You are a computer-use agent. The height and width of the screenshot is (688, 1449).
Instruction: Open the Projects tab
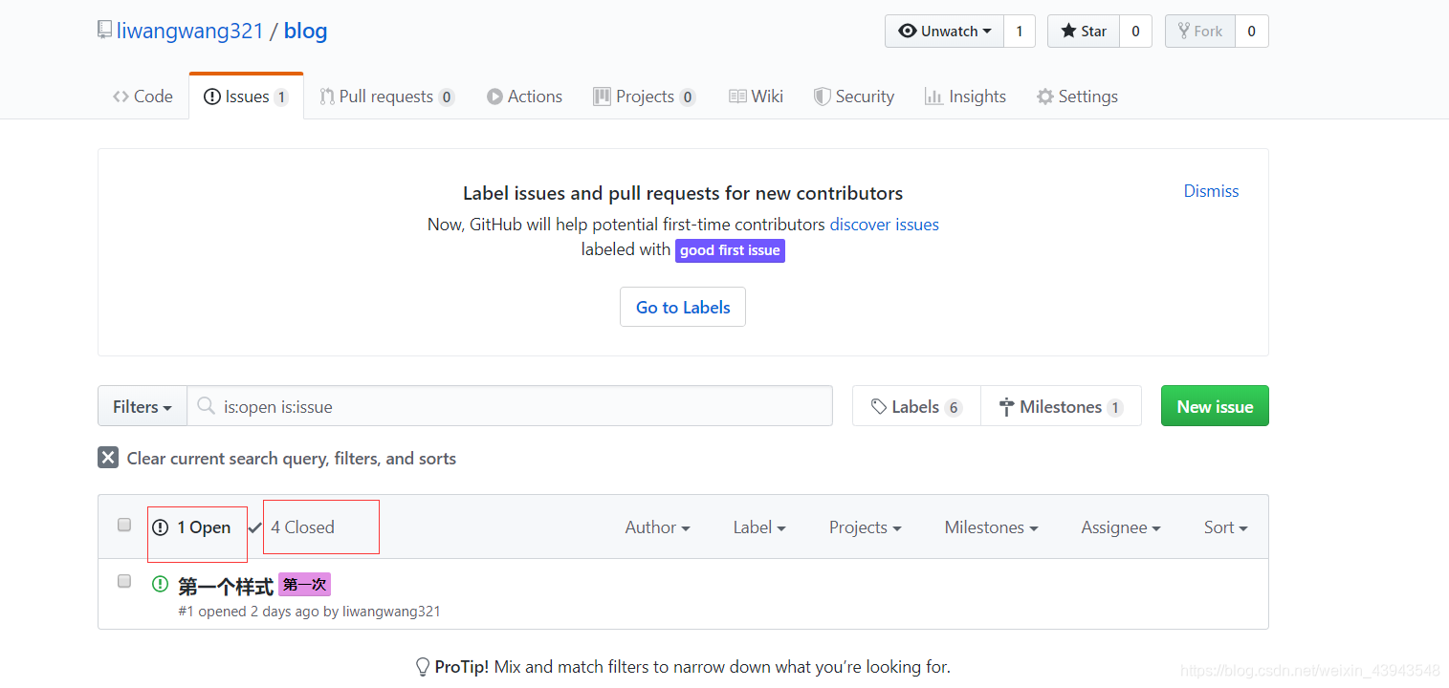pyautogui.click(x=644, y=97)
